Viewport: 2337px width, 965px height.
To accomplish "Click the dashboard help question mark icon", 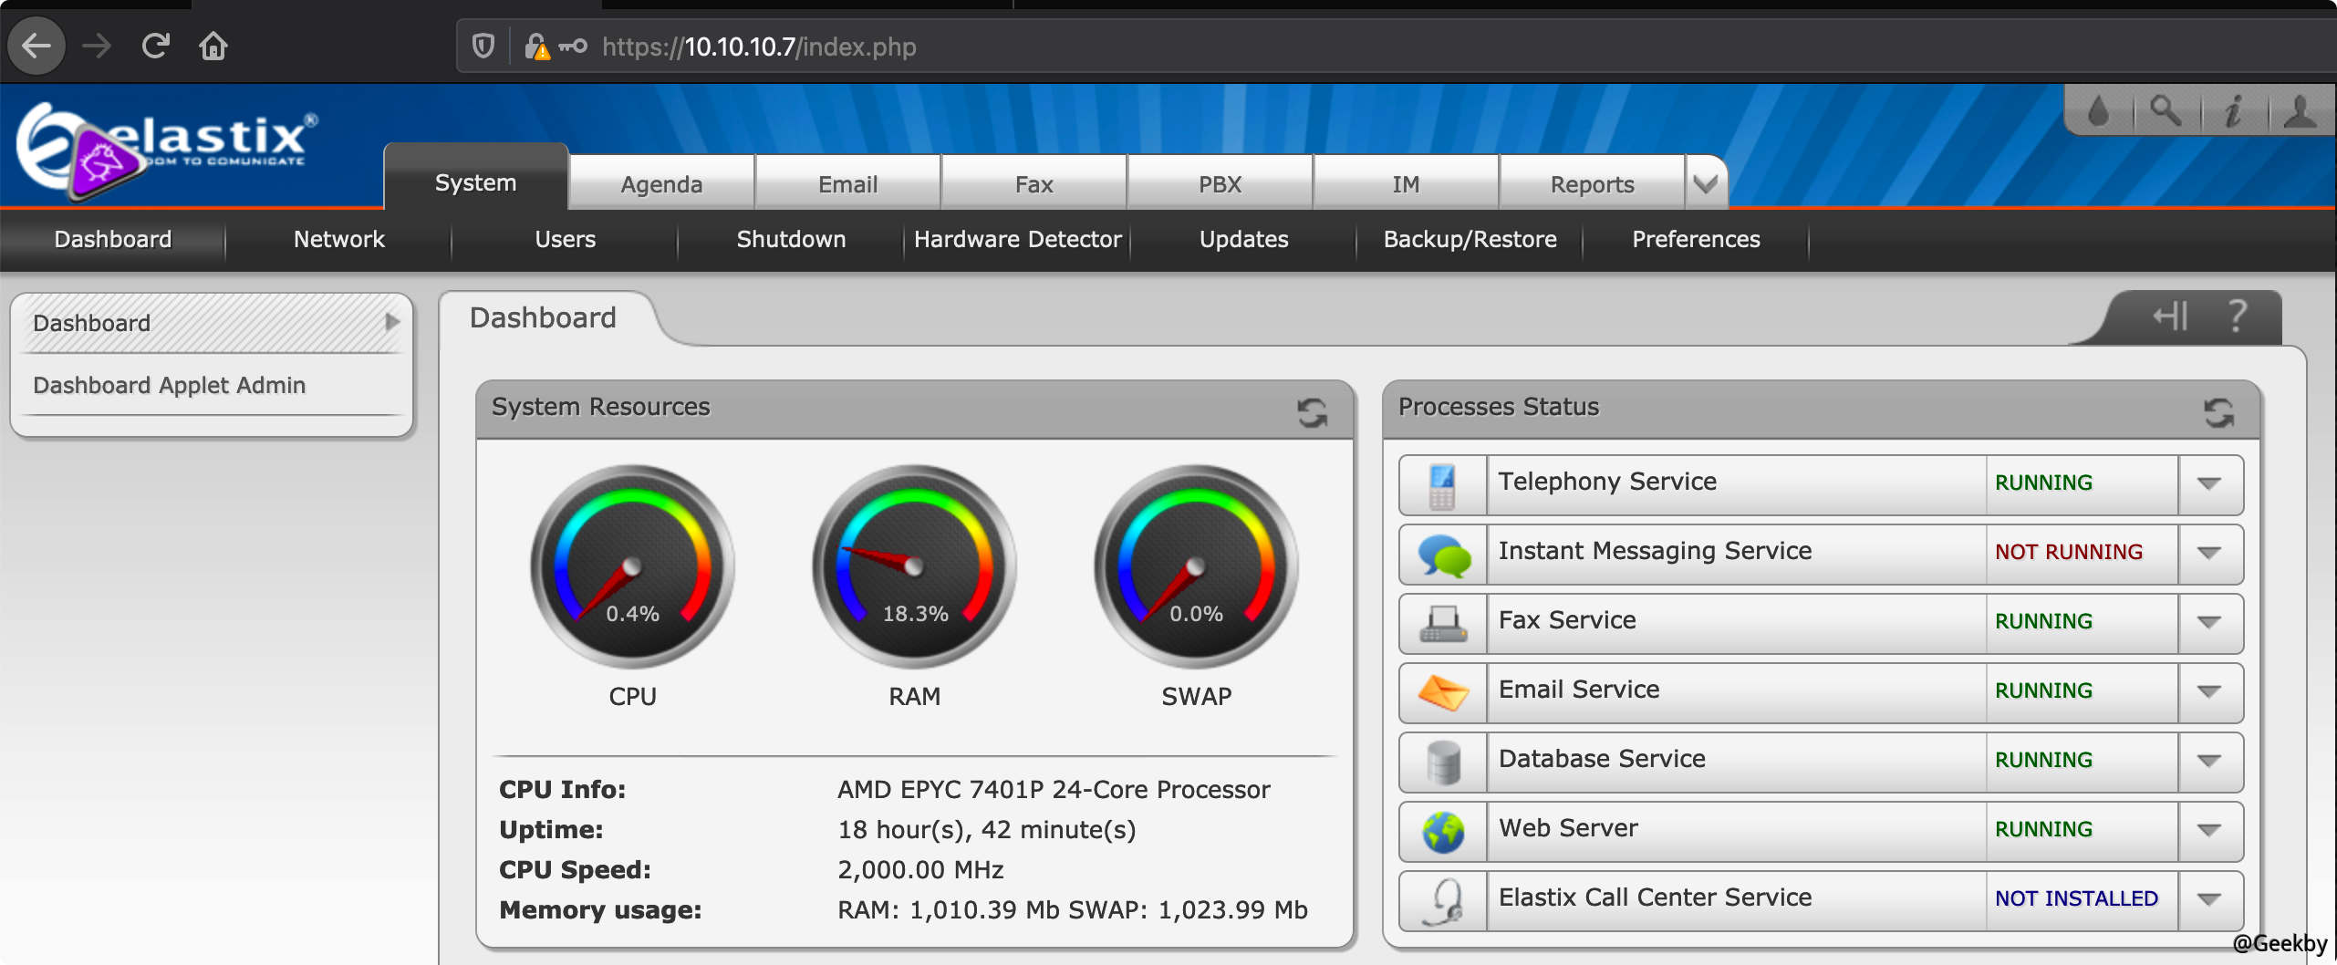I will 2237,316.
